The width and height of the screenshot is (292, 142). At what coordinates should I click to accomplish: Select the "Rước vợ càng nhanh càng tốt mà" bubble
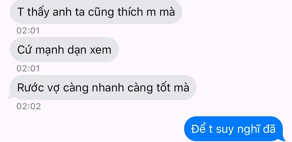point(102,87)
